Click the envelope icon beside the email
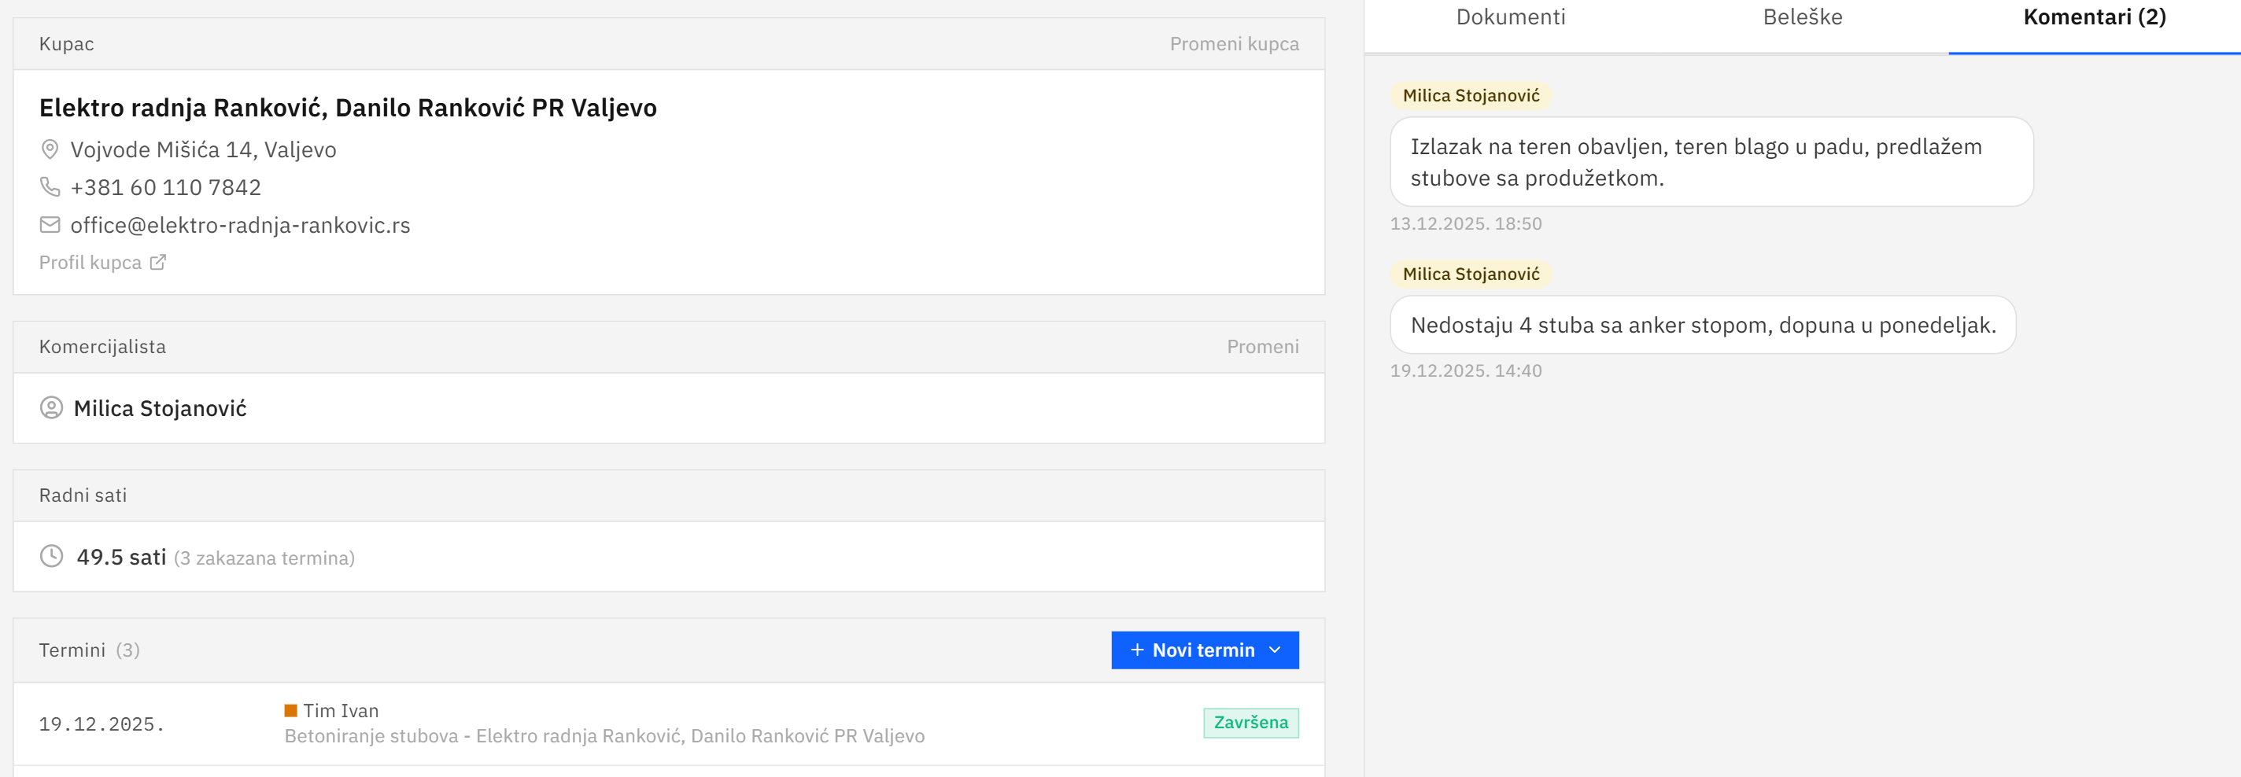Image resolution: width=2241 pixels, height=777 pixels. click(50, 225)
